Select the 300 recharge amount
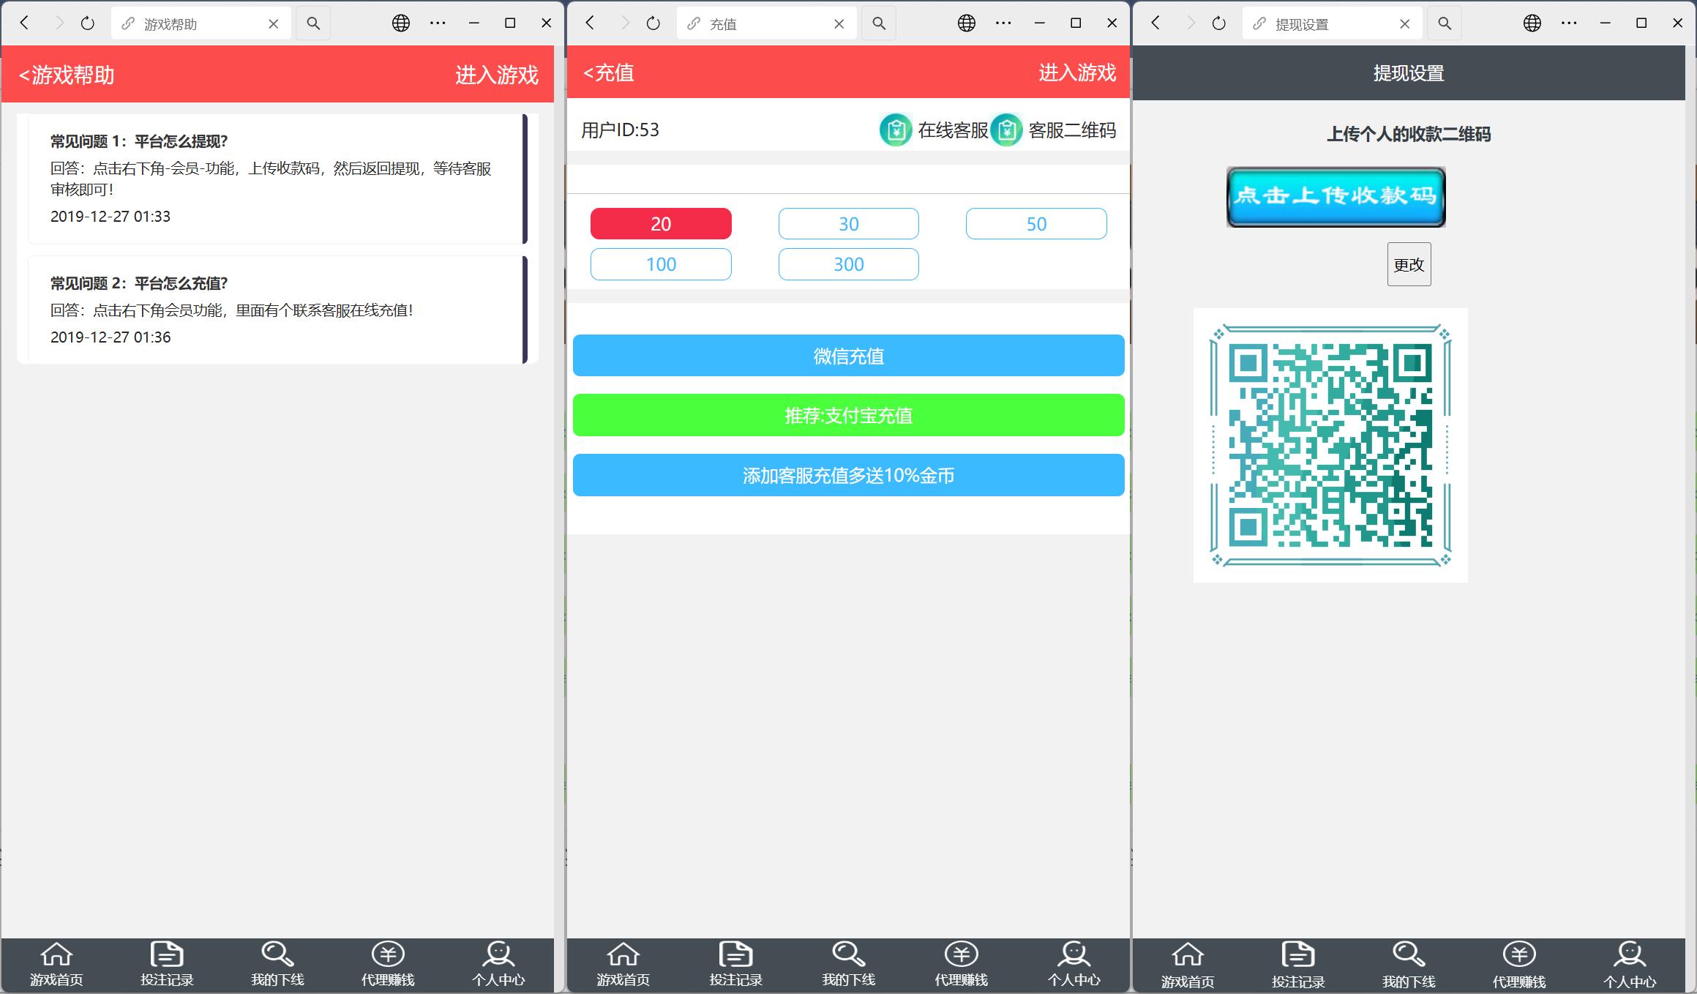This screenshot has width=1697, height=994. coord(849,264)
